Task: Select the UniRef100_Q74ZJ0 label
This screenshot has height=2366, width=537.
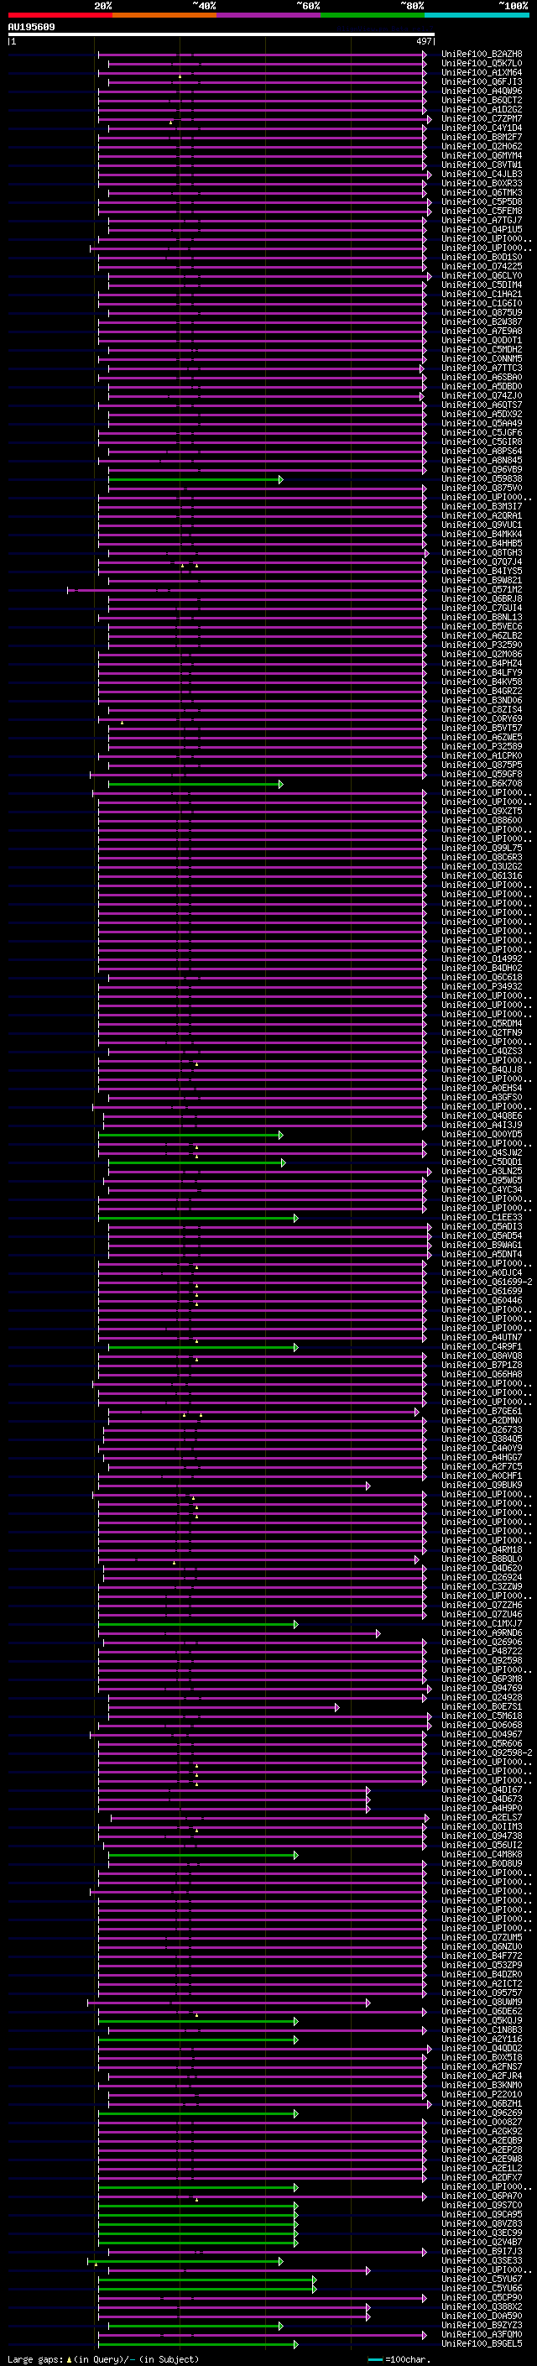Action: click(481, 396)
